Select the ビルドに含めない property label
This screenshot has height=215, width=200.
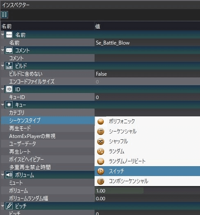(26, 74)
